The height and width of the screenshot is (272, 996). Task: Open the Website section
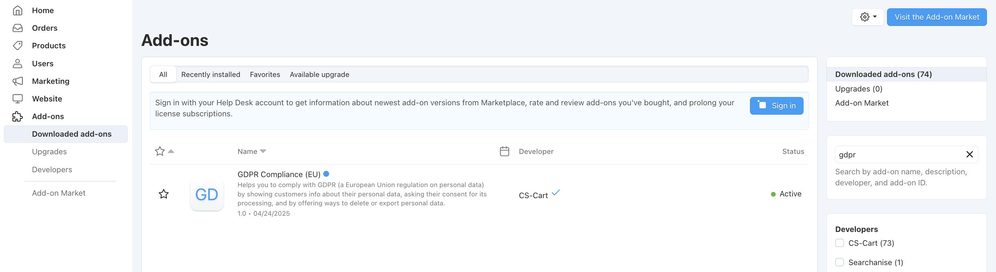coord(47,99)
